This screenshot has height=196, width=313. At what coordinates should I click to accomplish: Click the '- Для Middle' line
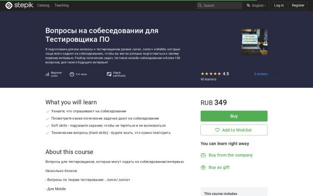click(55, 189)
